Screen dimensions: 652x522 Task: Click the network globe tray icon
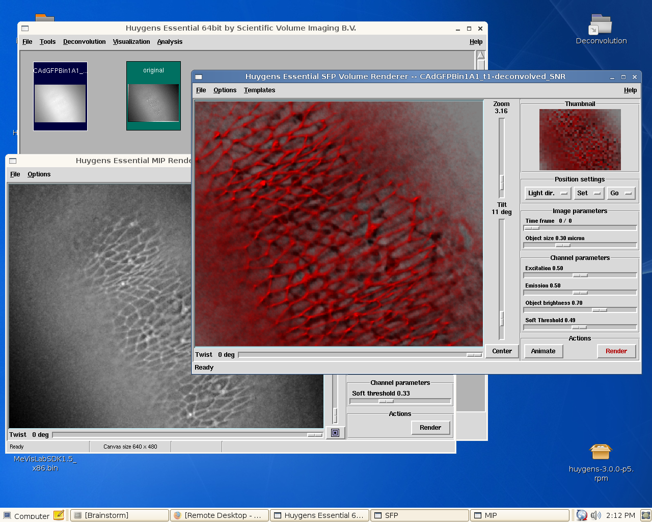click(582, 515)
